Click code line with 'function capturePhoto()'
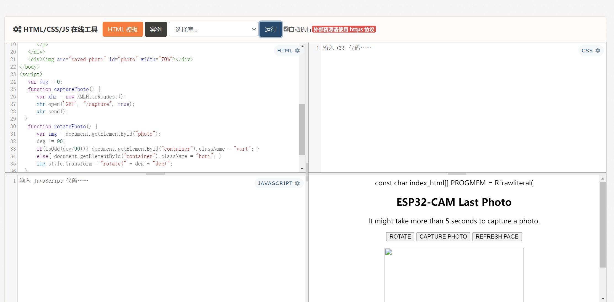 click(x=64, y=89)
